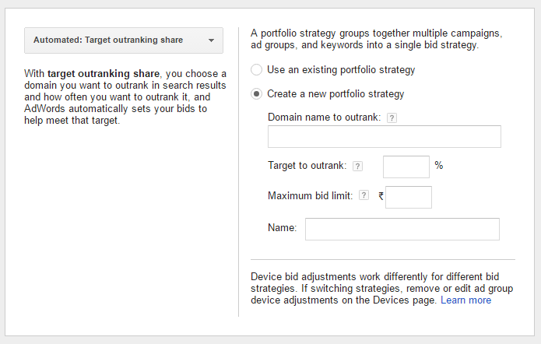Open help icon for Domain name to outrank
The image size is (541, 344).
click(x=392, y=118)
